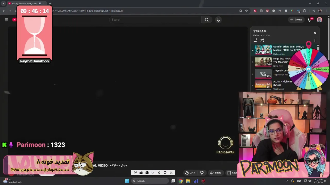Viewport: 330px width, 185px height.
Task: Close the STREAM playlist panel
Action: [315, 33]
